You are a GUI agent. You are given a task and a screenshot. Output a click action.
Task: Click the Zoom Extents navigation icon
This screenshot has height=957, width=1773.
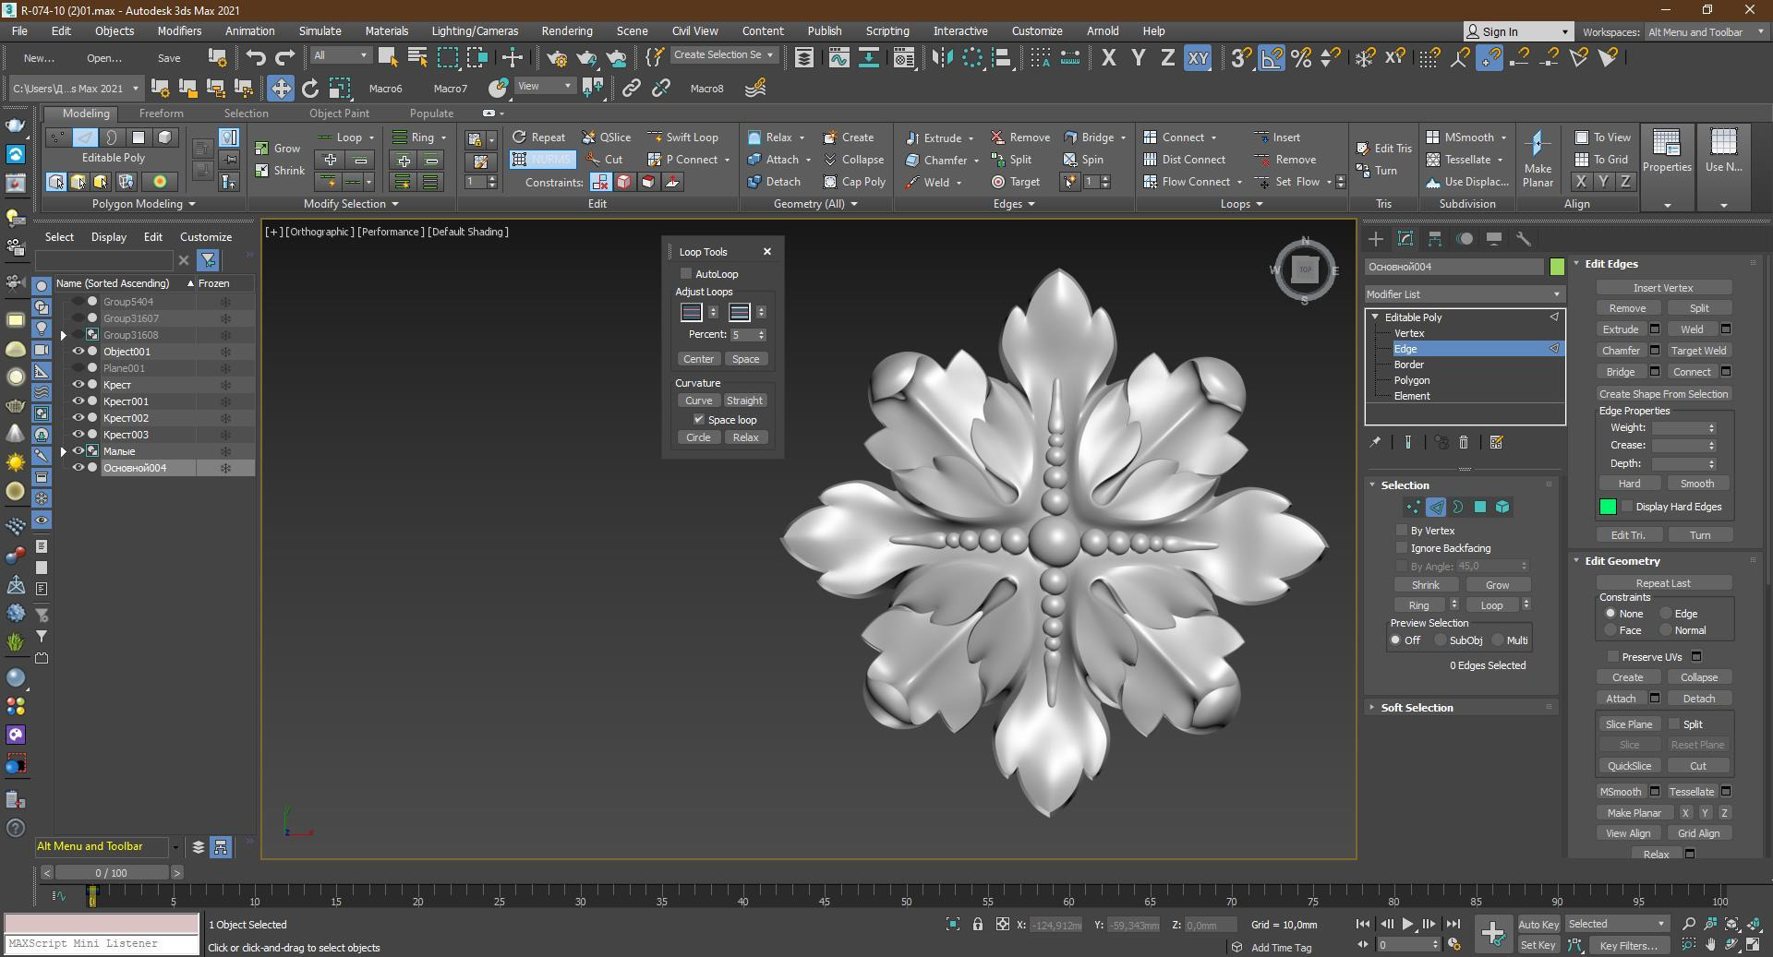pos(1733,924)
